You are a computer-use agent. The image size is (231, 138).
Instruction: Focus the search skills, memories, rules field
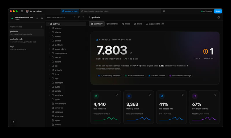[120, 11]
